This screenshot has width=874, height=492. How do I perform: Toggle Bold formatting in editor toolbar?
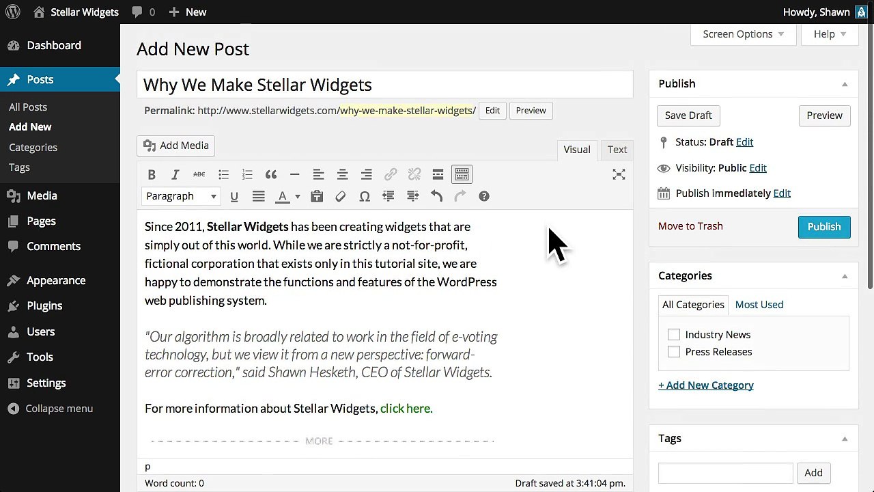[x=152, y=175]
